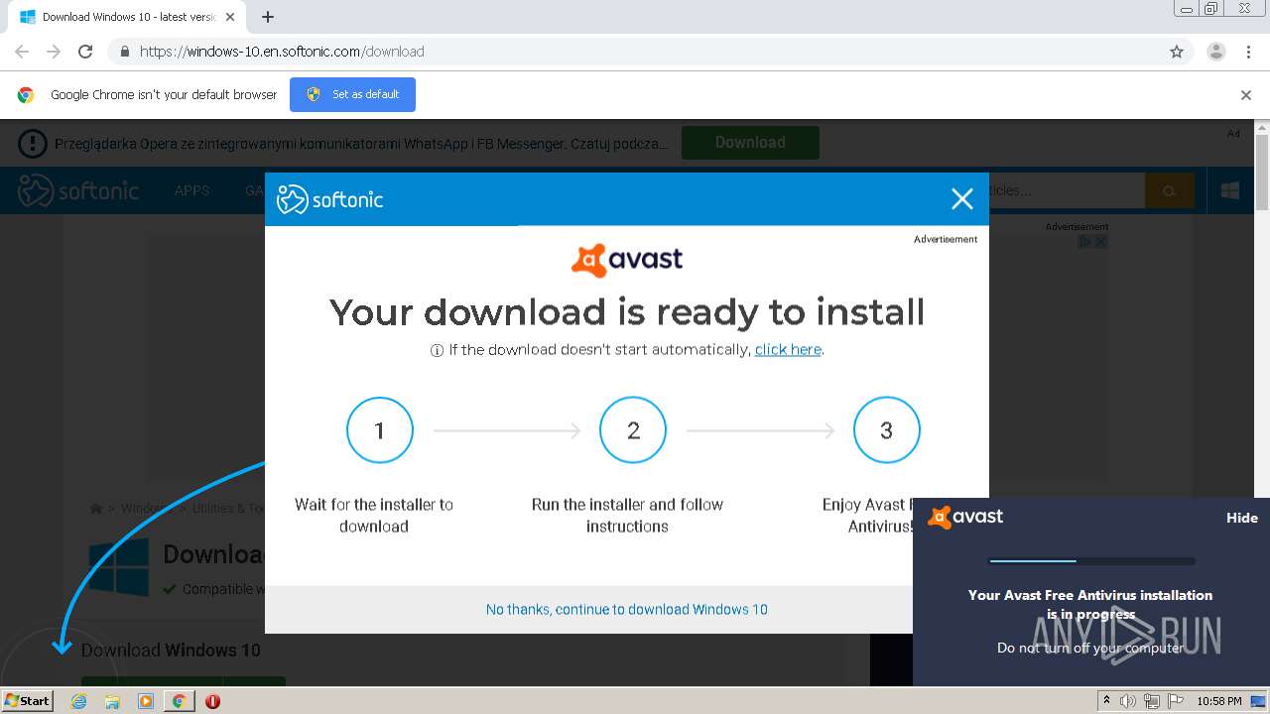Click the Avast logo in the installer panel
The image size is (1270, 714).
(965, 517)
